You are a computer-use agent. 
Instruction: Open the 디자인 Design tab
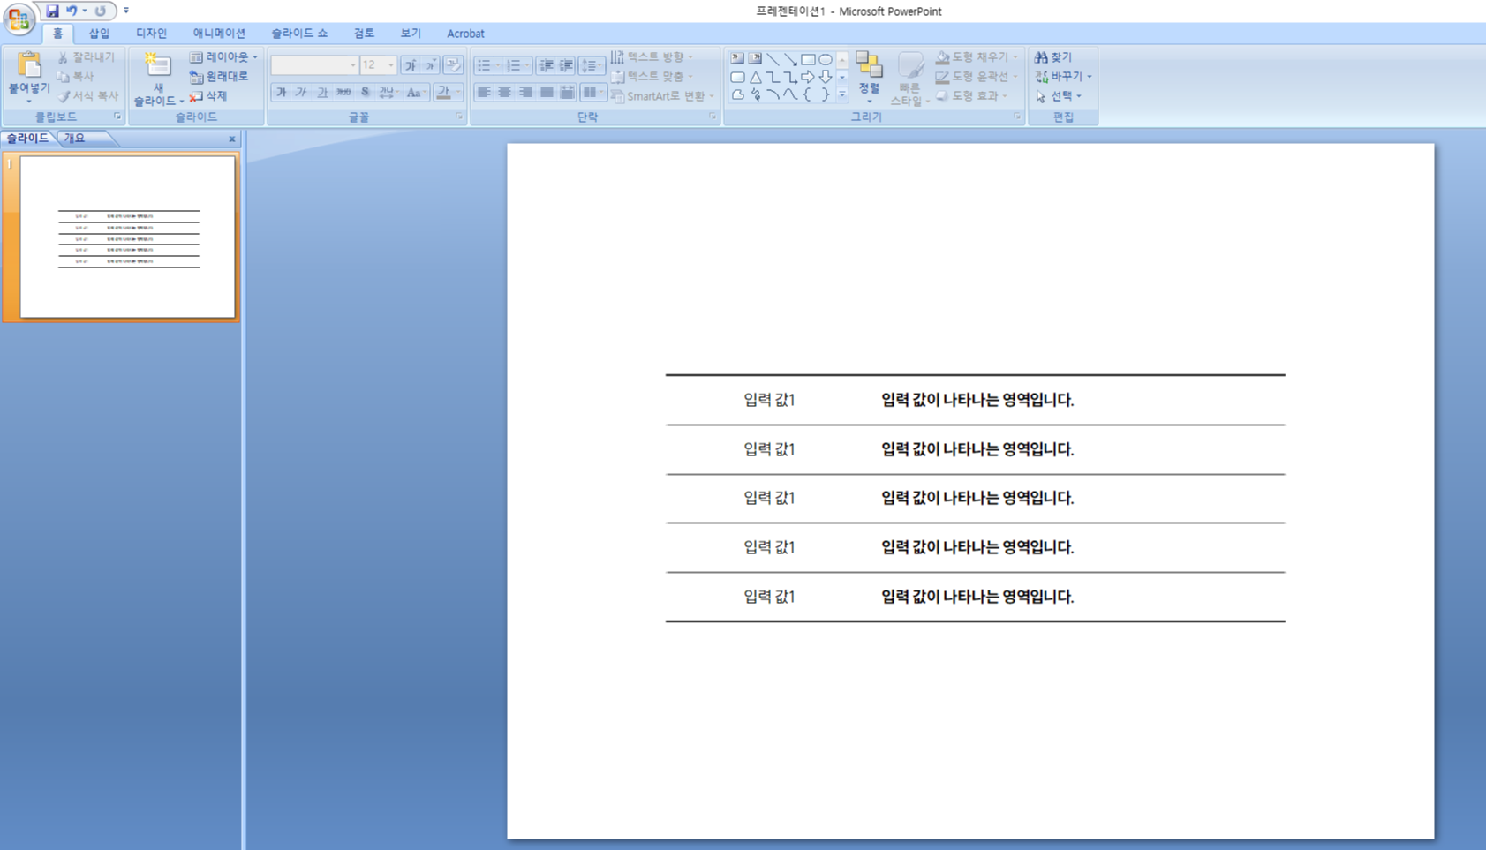151,34
